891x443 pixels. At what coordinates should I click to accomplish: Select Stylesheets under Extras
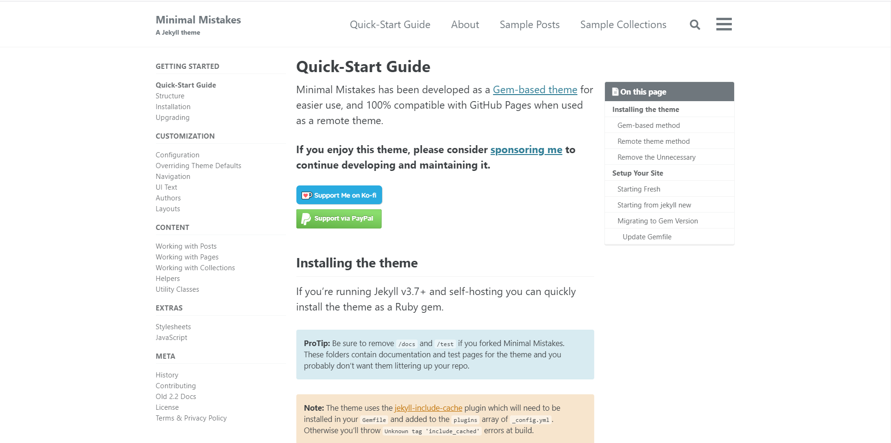[x=173, y=327]
